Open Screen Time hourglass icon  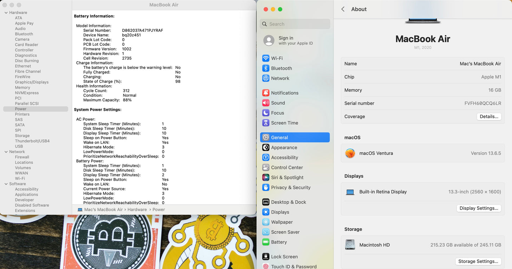coord(266,123)
